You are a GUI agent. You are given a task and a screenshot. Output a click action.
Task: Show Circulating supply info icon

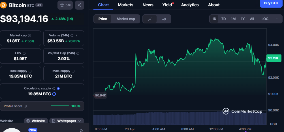pyautogui.click(x=54, y=89)
